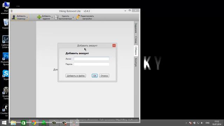Expand the Добавить задание dropdown arrow
224x126 pixels.
[52, 17]
